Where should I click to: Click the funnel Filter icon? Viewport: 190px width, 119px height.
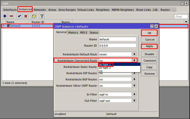pos(42,16)
